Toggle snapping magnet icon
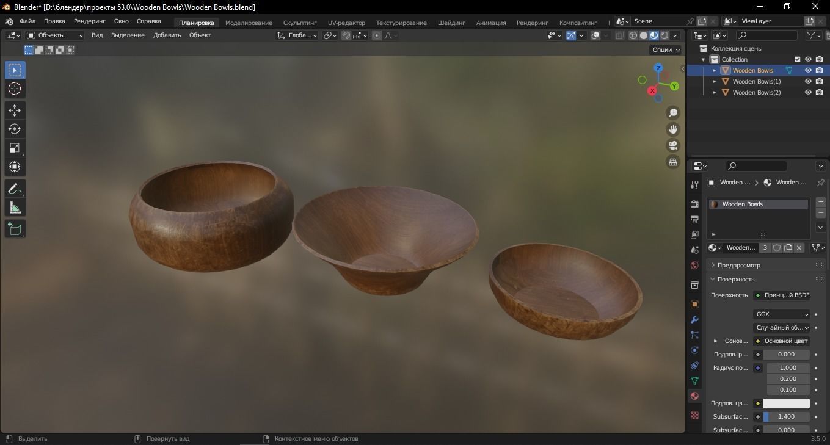830x445 pixels. point(346,35)
